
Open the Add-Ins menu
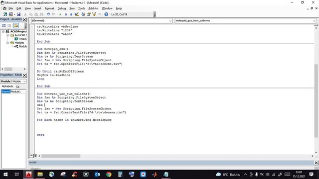click(x=93, y=8)
